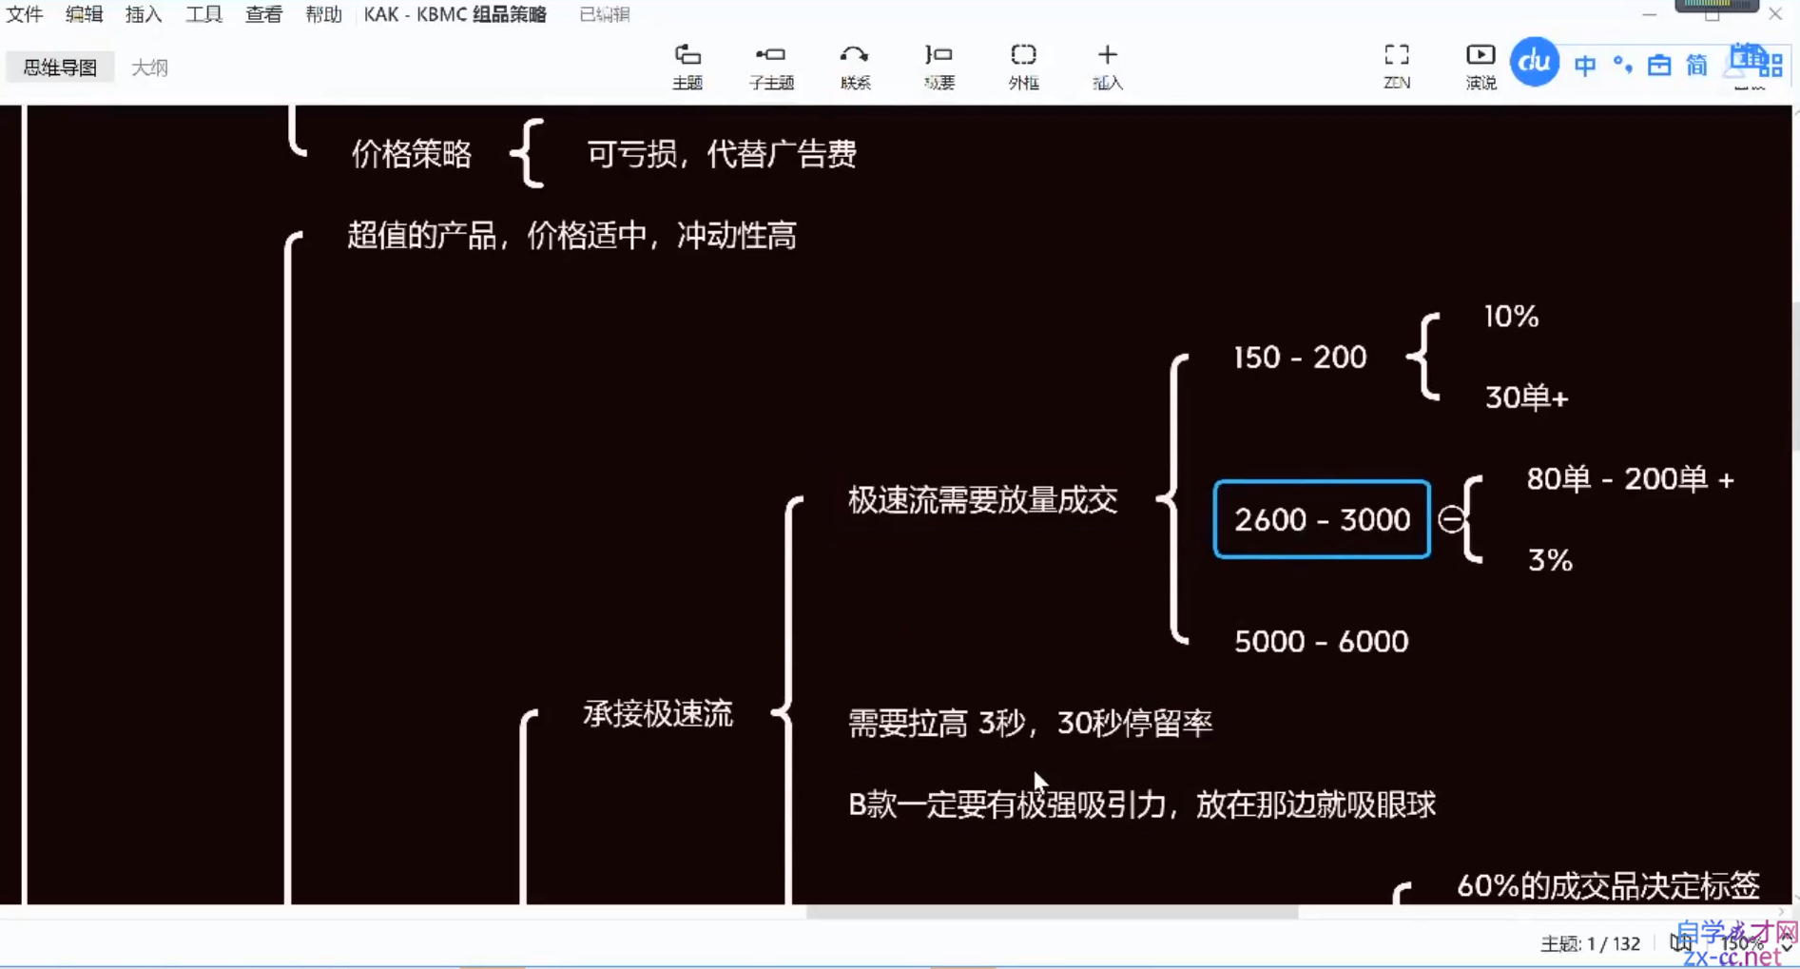Toggle simplified Chinese via the 简 icon
This screenshot has height=969, width=1800.
click(x=1696, y=65)
